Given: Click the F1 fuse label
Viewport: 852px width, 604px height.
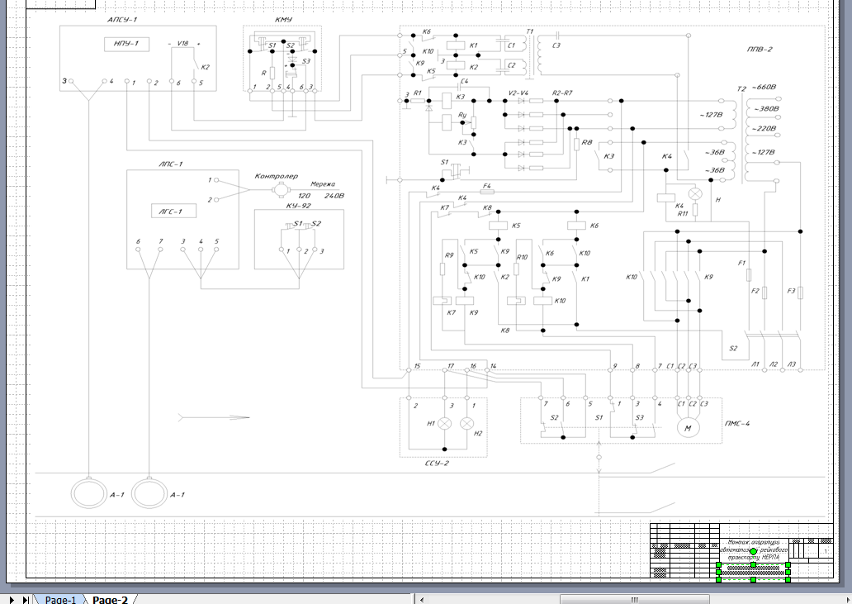Looking at the screenshot, I should click(741, 263).
